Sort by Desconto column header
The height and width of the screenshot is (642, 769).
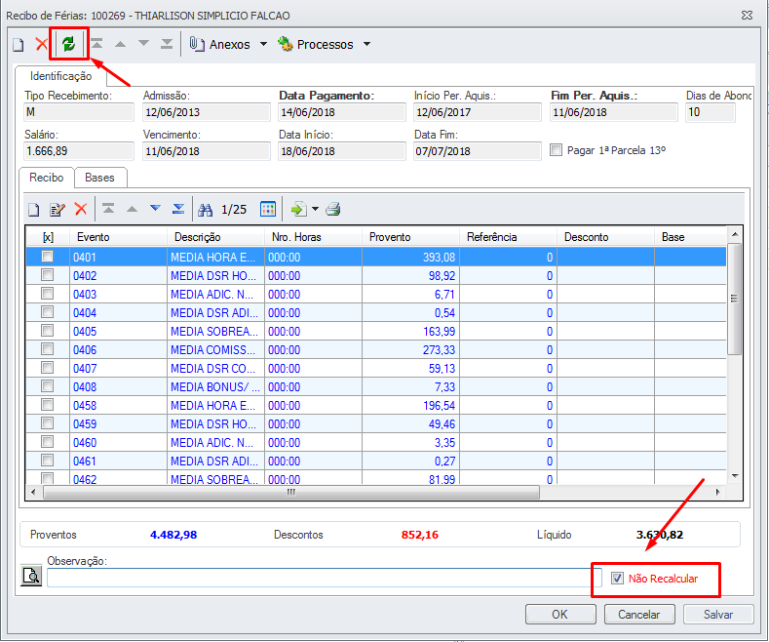coord(605,237)
